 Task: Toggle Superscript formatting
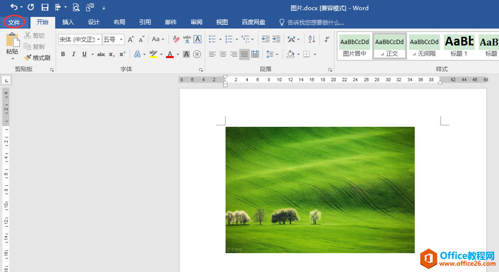point(122,54)
